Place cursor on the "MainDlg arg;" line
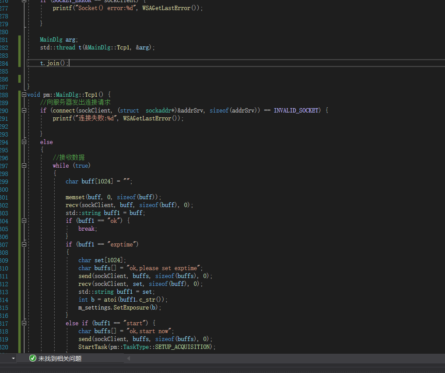 pyautogui.click(x=59, y=40)
